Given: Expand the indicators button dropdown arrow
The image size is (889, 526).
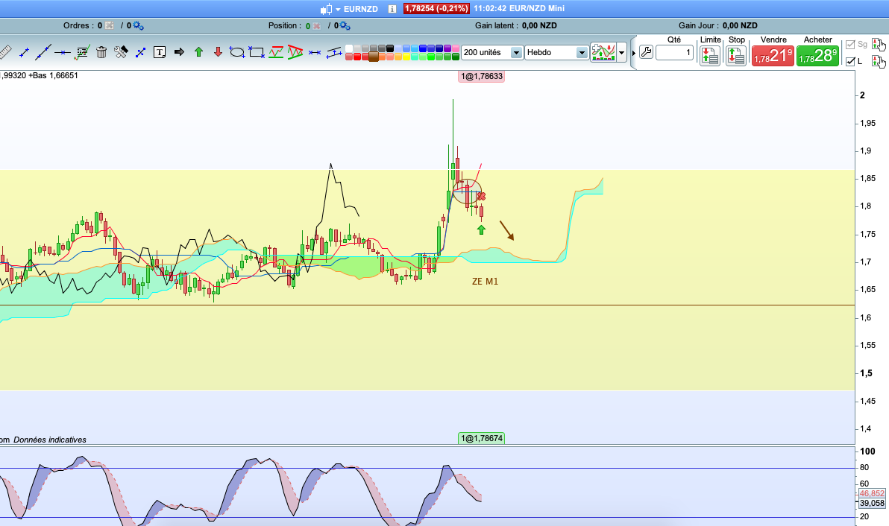Looking at the screenshot, I should pos(622,53).
